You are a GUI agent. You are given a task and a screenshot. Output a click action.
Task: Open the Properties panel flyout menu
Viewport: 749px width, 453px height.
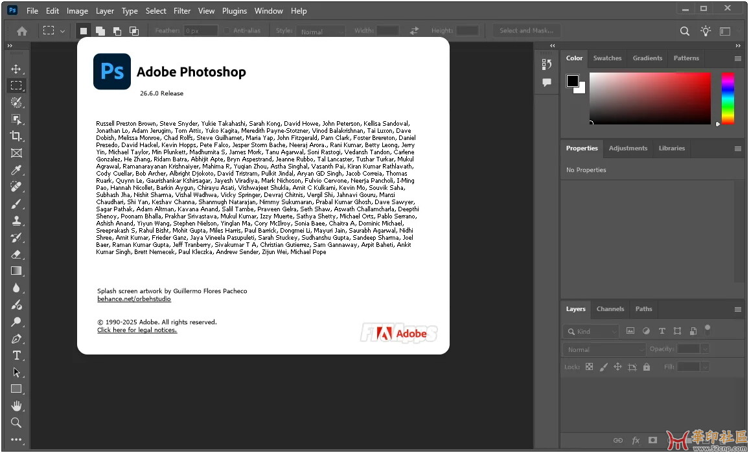[x=737, y=148]
